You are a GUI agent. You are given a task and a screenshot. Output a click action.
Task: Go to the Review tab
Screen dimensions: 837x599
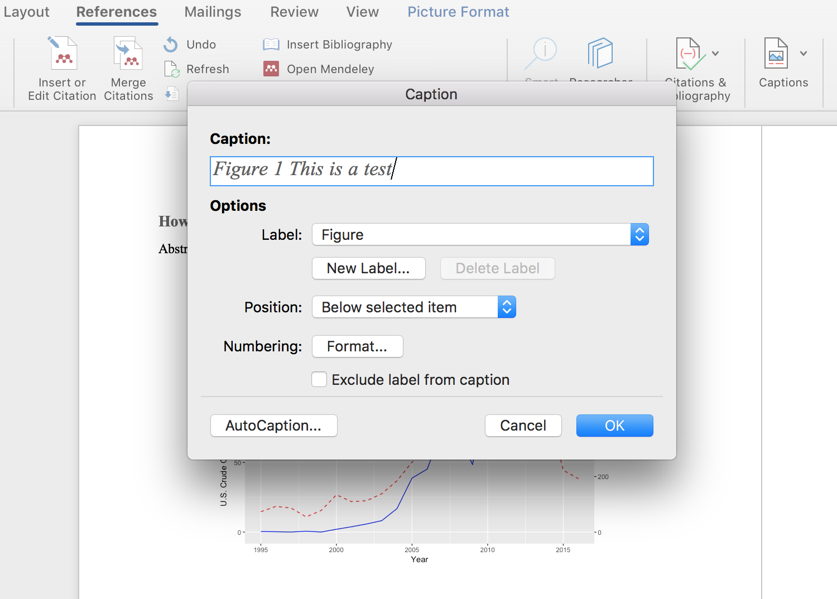click(294, 12)
